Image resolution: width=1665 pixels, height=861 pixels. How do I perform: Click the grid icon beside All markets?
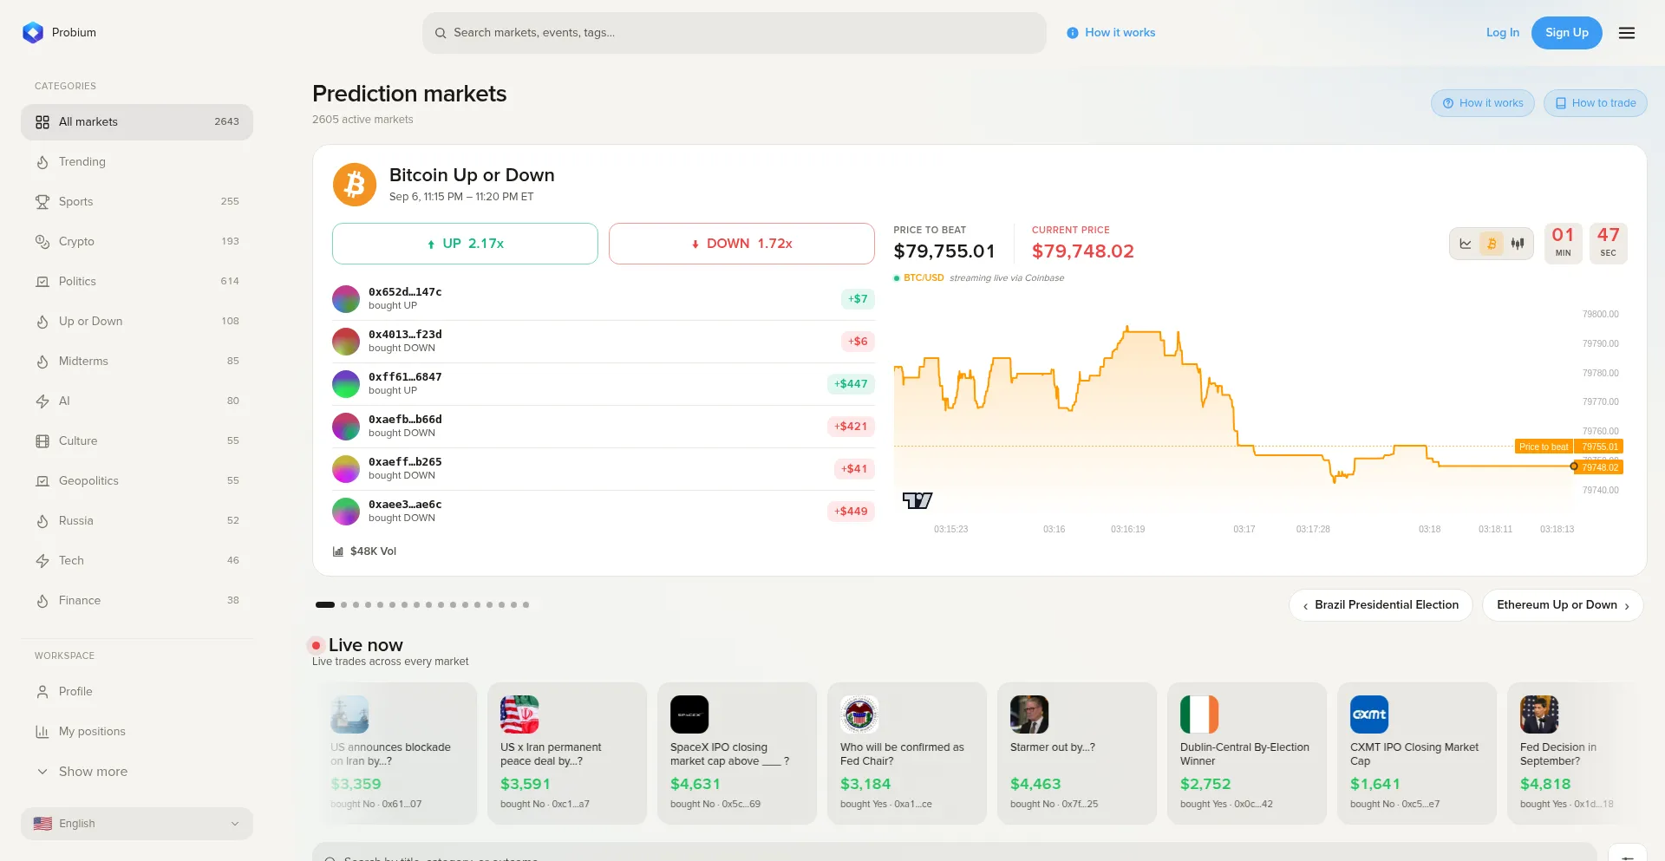click(x=42, y=122)
